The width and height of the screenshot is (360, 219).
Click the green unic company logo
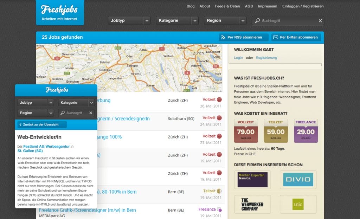(x=298, y=204)
